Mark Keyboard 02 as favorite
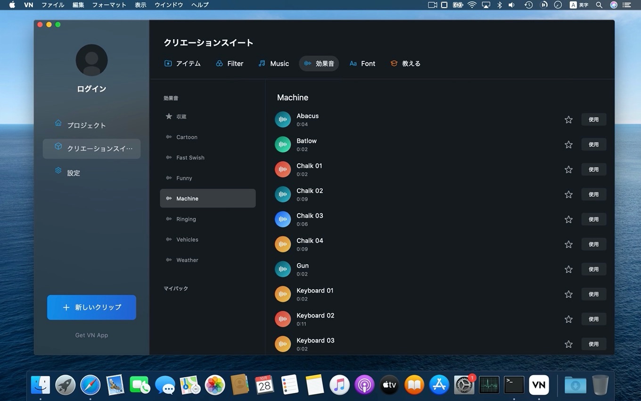 click(x=568, y=319)
